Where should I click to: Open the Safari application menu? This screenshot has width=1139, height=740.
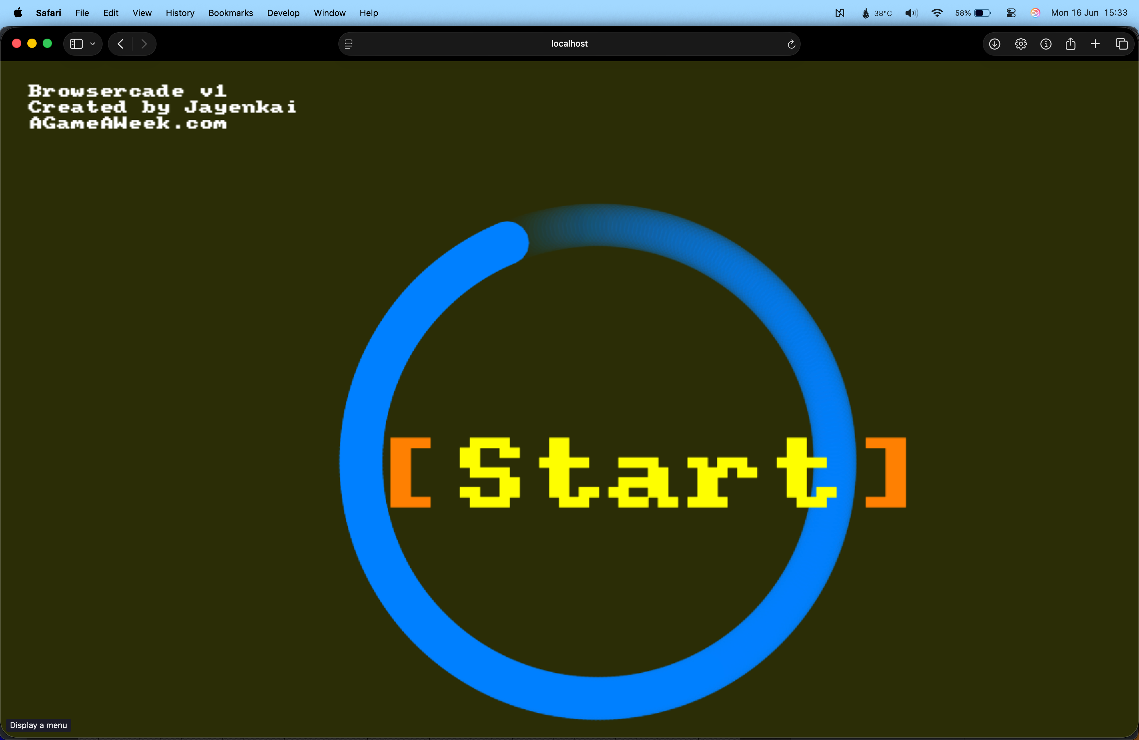48,13
